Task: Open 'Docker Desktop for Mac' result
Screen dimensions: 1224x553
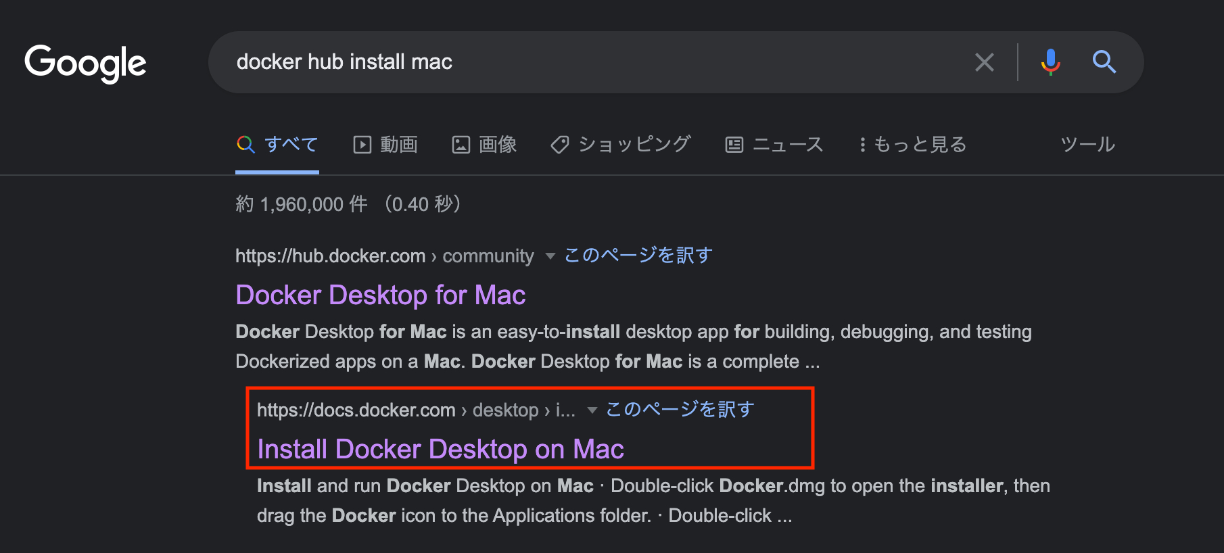Action: pos(381,295)
